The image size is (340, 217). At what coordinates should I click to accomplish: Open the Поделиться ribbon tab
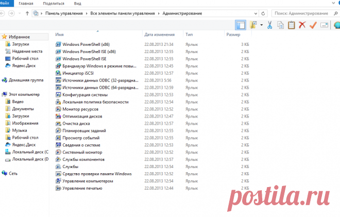coord(54,4)
